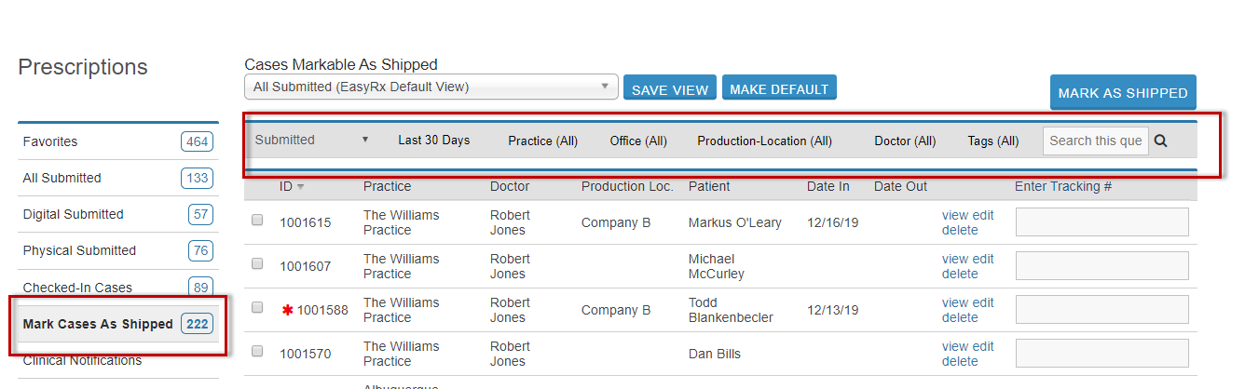Click the Make Default button
Screen dimensions: 1245x389
coord(779,88)
